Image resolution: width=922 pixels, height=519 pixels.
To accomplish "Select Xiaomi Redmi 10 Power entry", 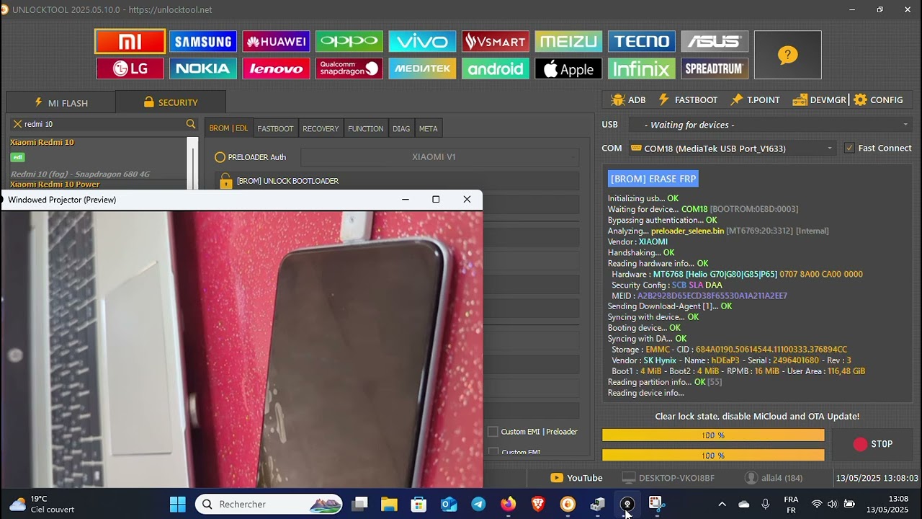I will [x=55, y=185].
